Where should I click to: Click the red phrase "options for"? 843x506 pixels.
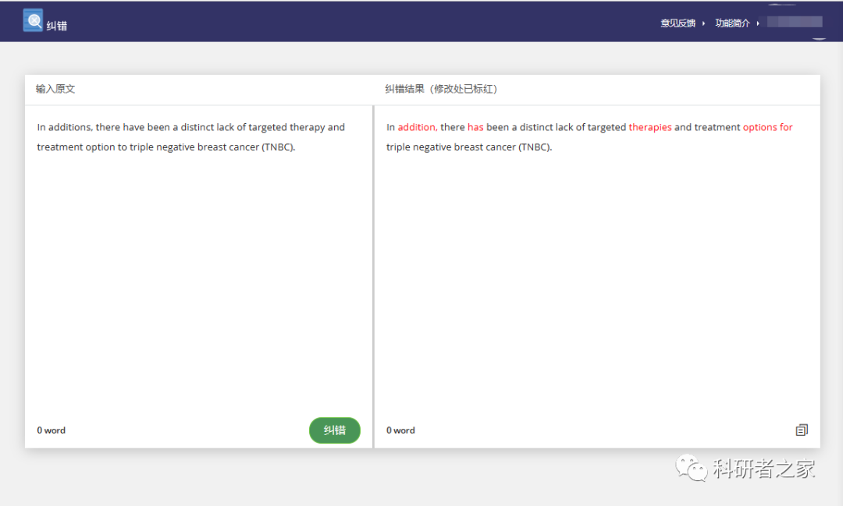767,127
